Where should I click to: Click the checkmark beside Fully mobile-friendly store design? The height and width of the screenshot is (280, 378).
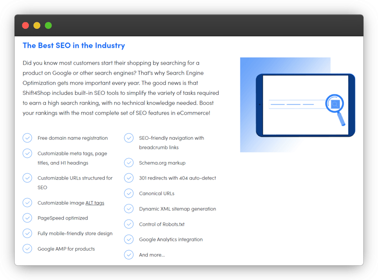coord(27,233)
